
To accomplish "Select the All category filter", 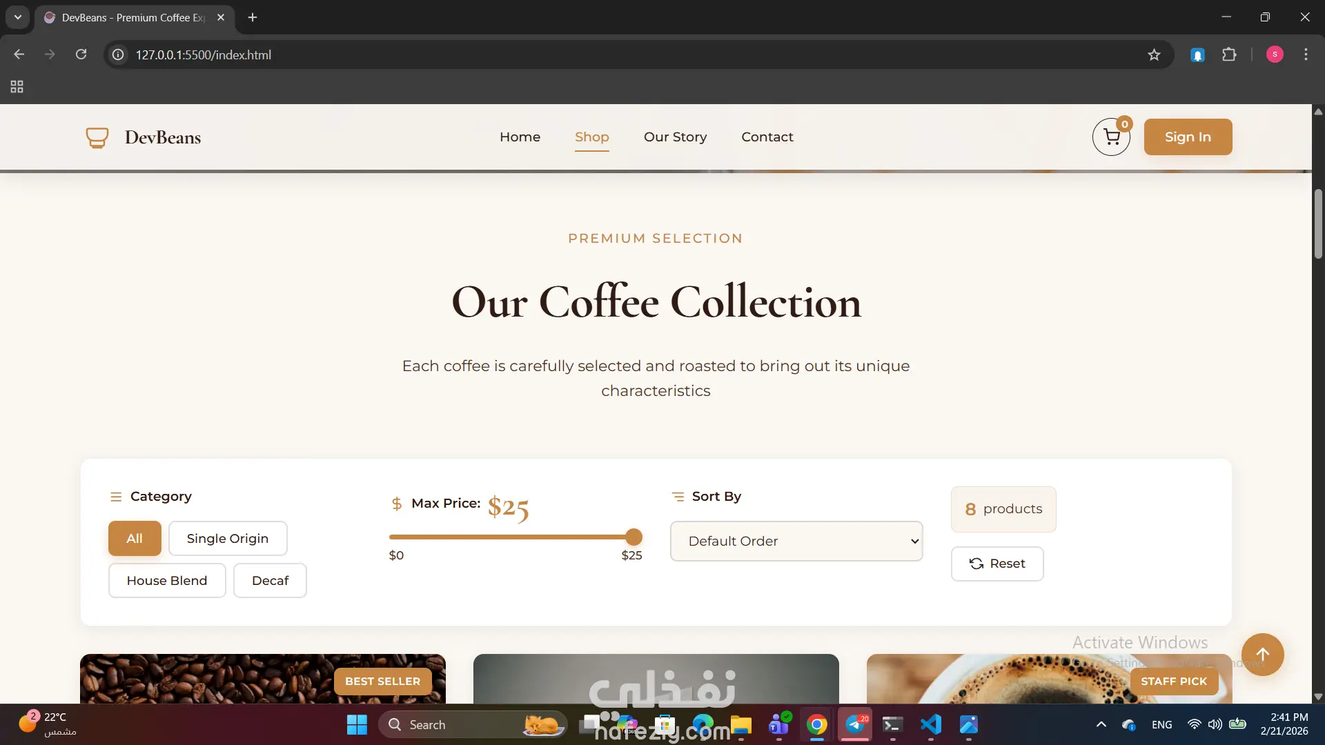I will tap(135, 539).
